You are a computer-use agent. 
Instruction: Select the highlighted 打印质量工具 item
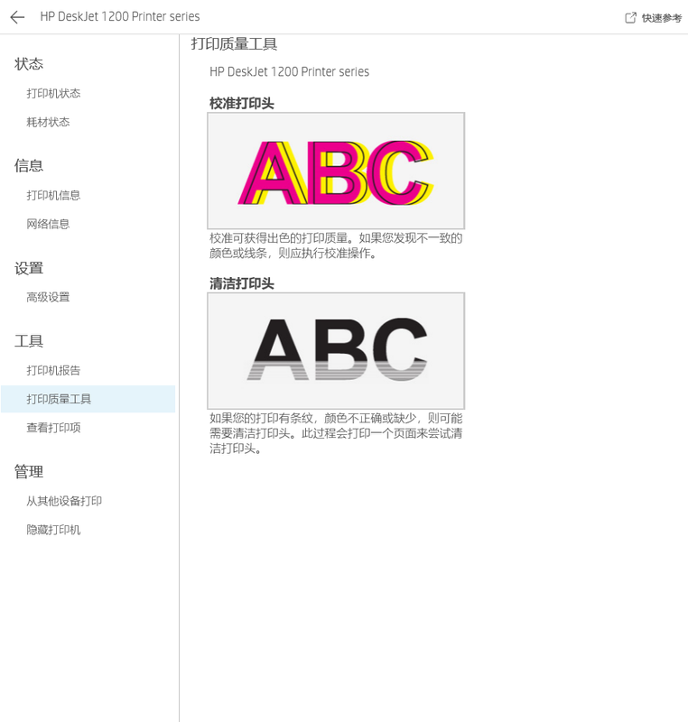(59, 399)
